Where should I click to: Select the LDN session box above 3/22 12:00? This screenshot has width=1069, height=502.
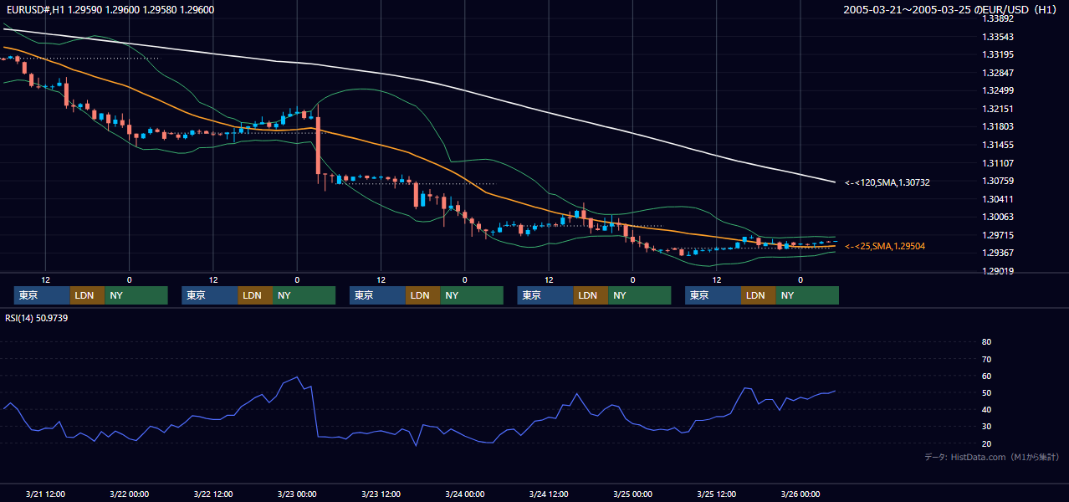coord(255,295)
